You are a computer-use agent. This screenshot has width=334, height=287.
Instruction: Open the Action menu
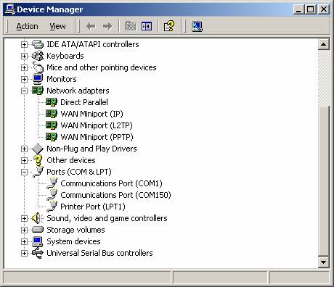coord(27,26)
